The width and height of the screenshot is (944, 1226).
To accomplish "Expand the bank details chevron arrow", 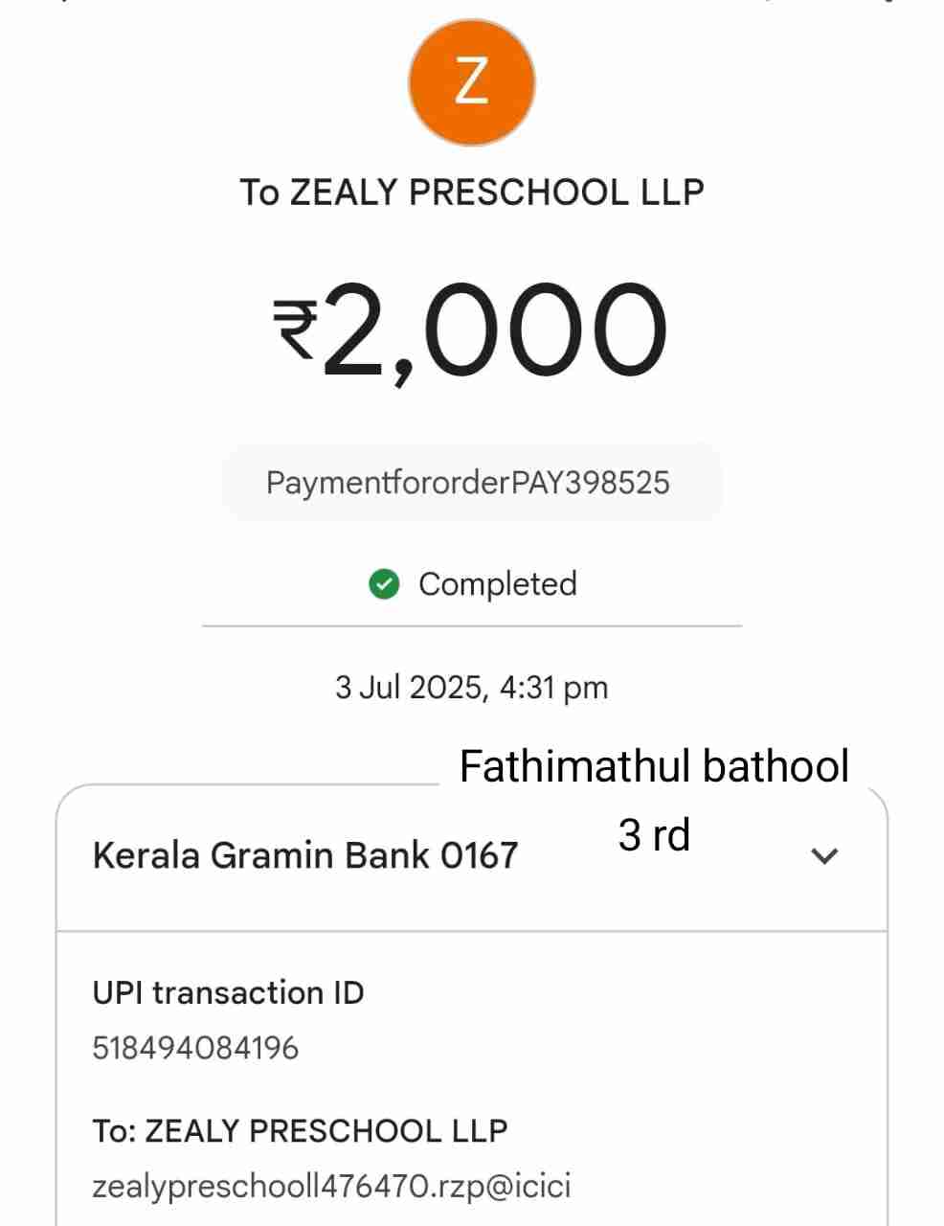I will [x=824, y=855].
